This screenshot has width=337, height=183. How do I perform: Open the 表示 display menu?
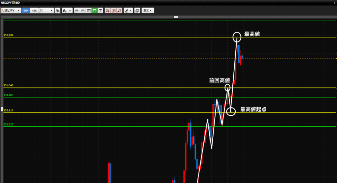tap(148, 11)
